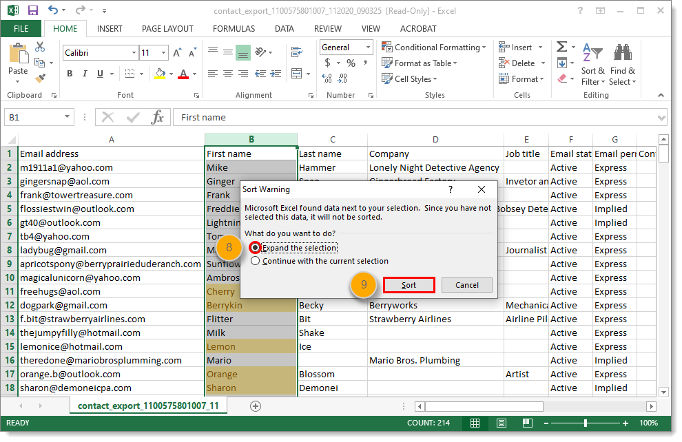Viewport: 682px width, 442px height.
Task: Apply Underline formatting
Action: coord(100,74)
